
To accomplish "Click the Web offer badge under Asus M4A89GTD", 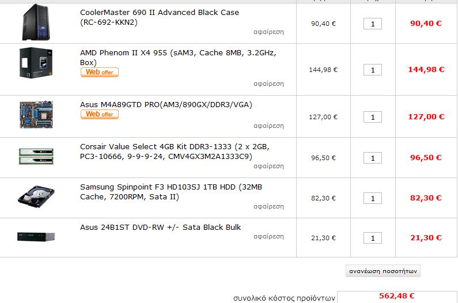I will [x=100, y=114].
